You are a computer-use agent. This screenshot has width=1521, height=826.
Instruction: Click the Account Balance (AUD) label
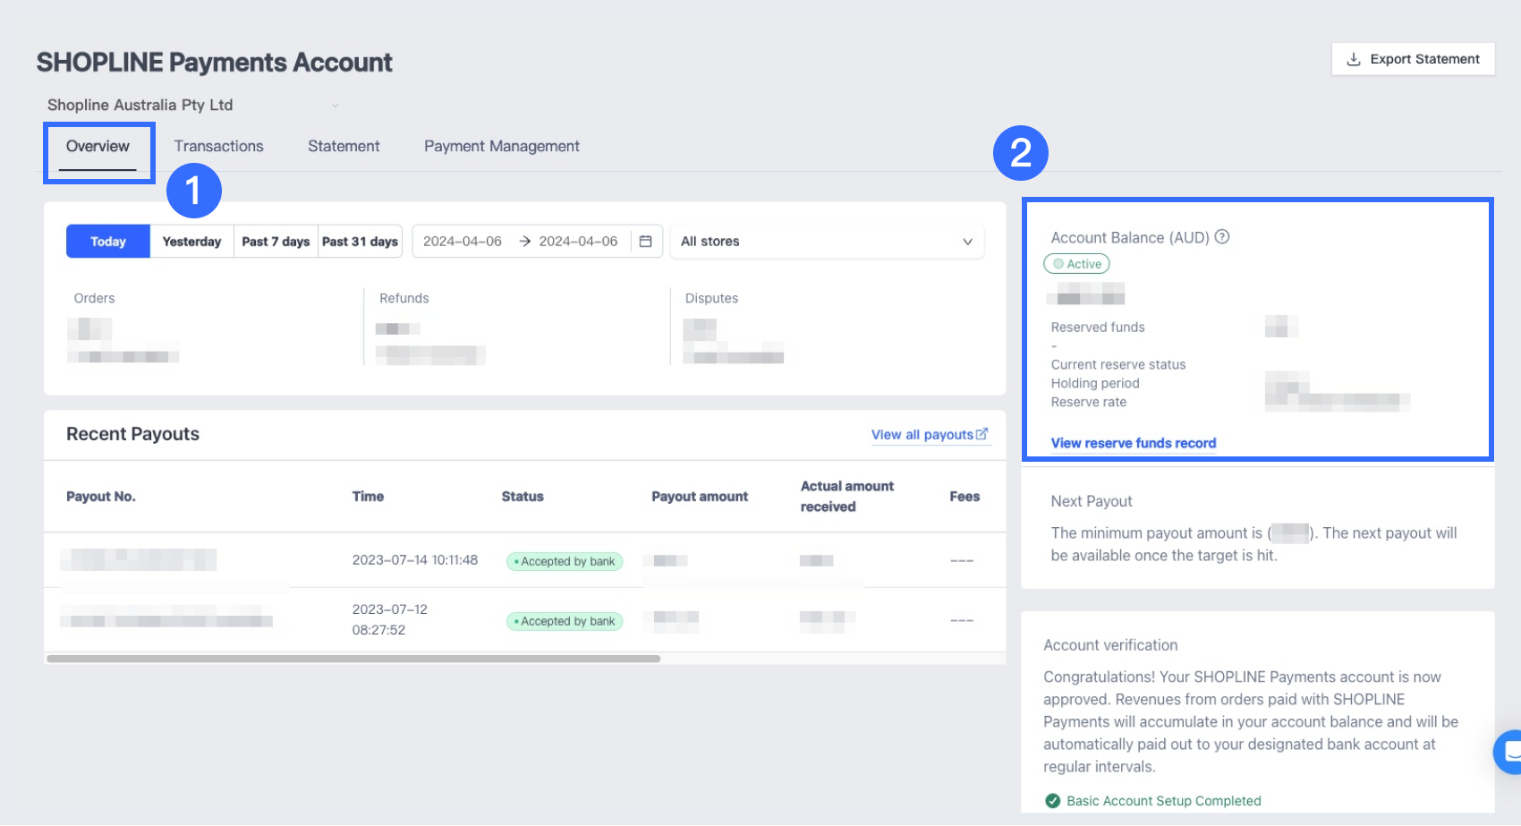1130,238
